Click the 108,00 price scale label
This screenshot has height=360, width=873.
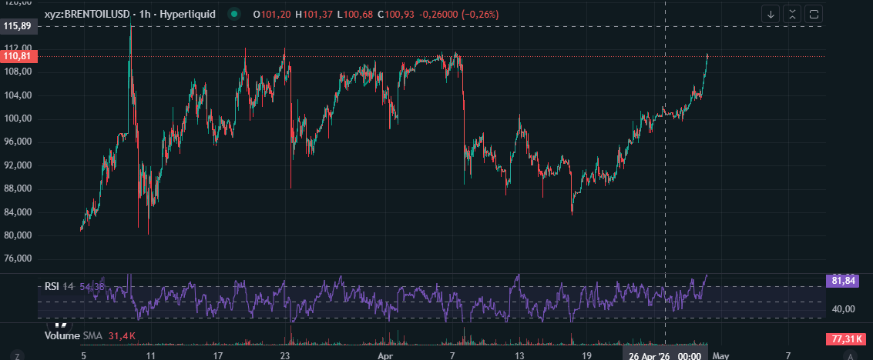(x=17, y=72)
